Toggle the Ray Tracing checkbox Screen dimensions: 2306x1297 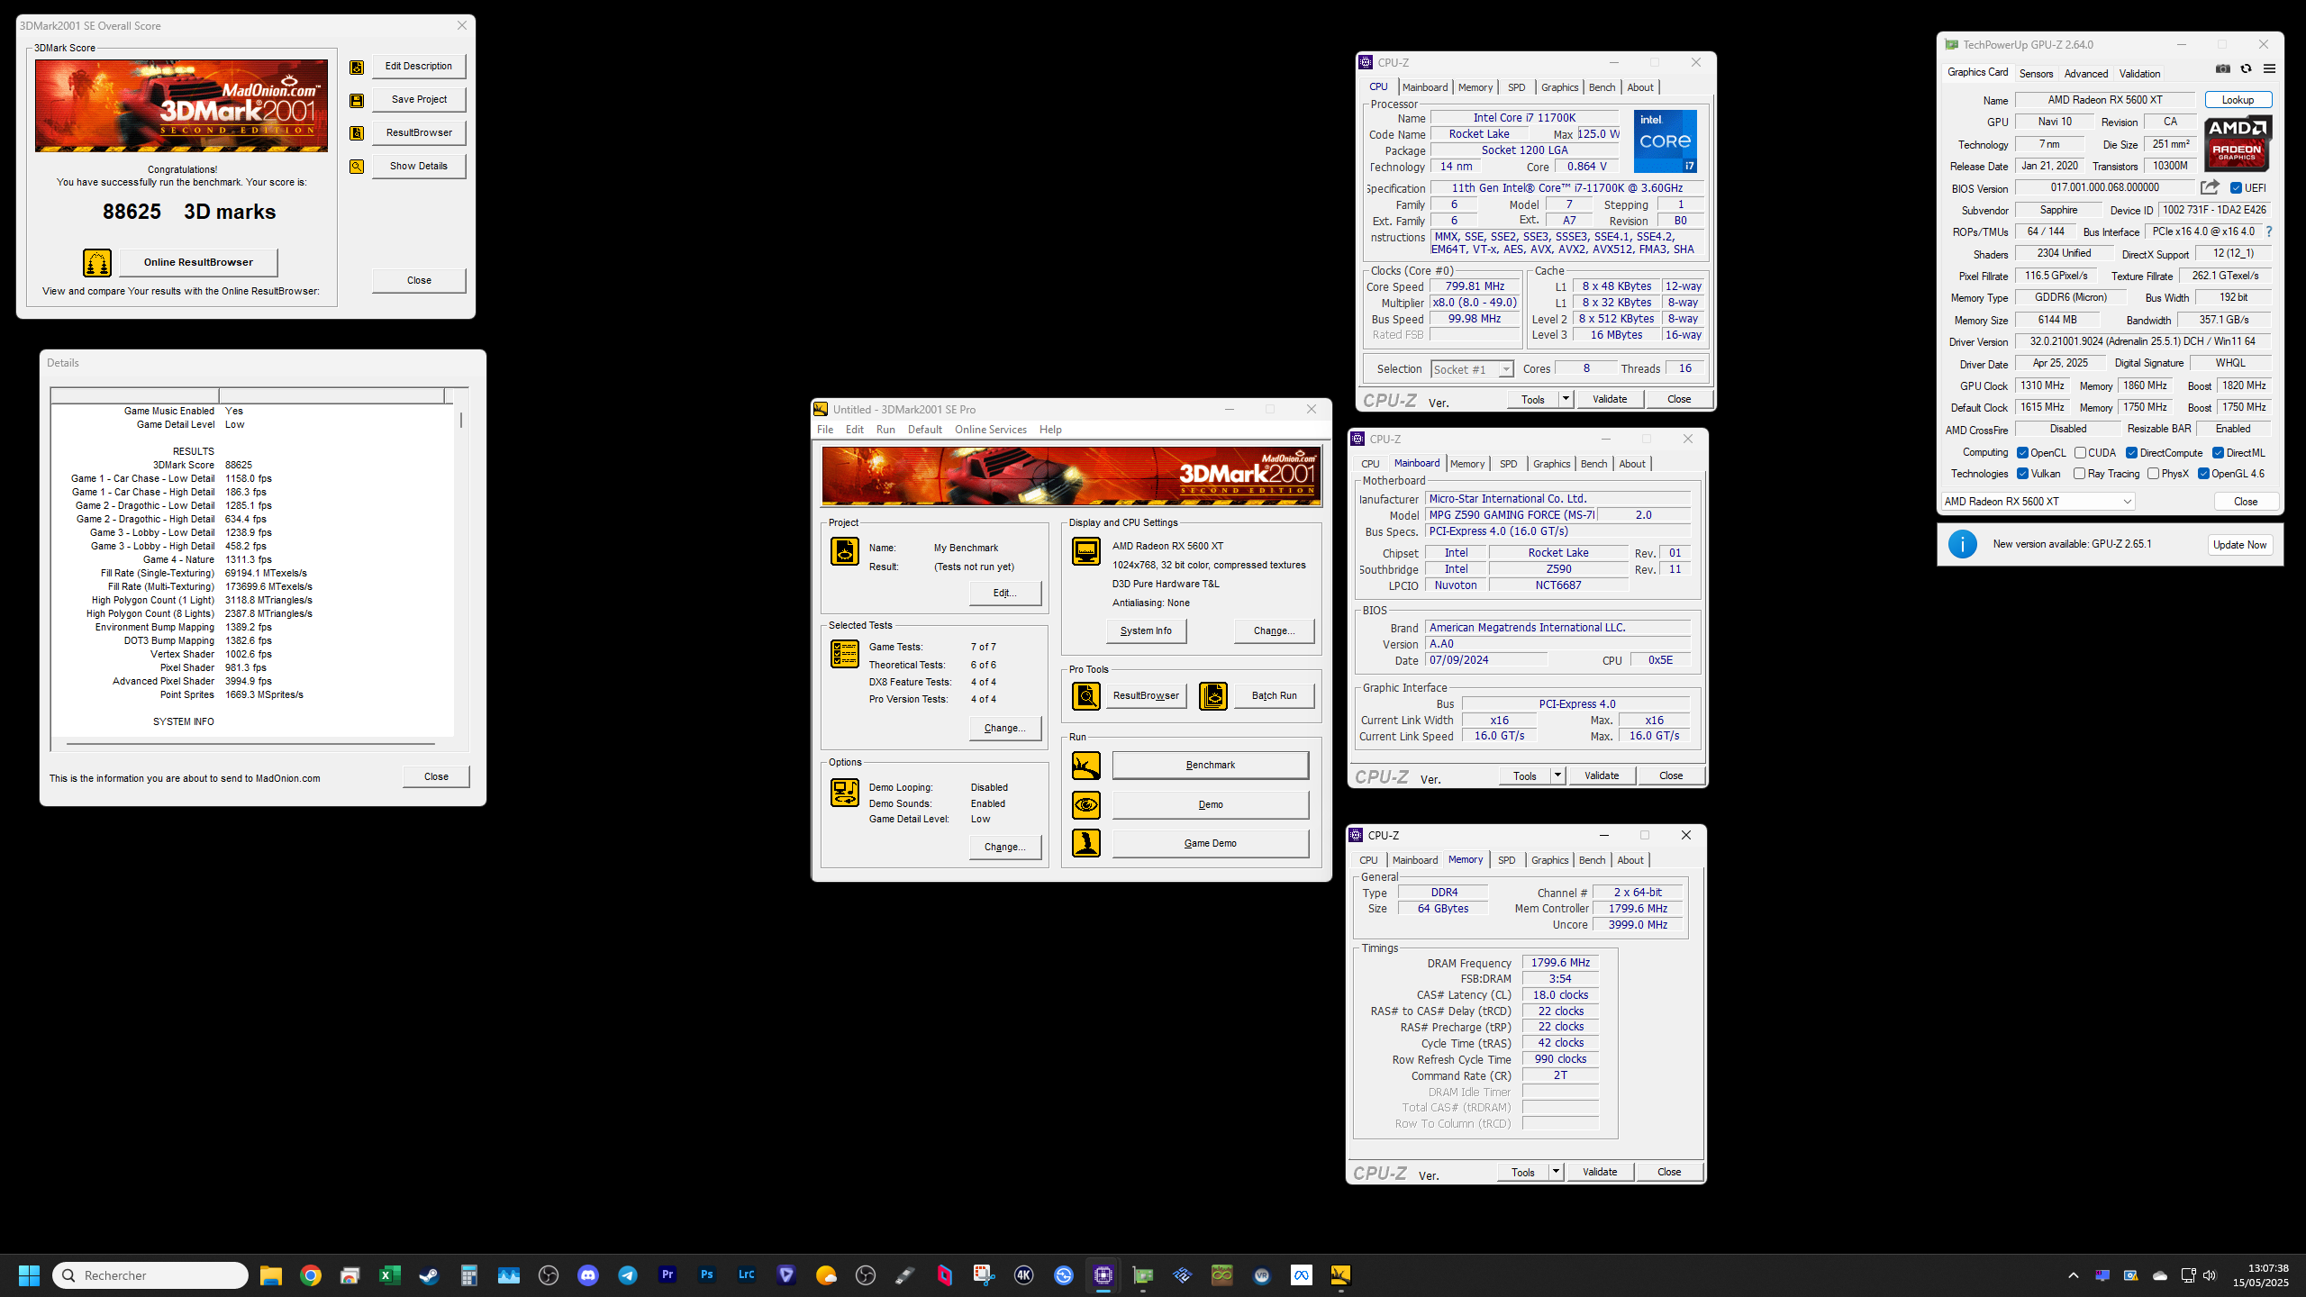pos(2080,474)
